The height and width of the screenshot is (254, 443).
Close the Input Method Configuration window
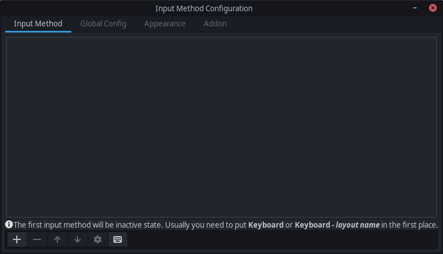(x=432, y=8)
